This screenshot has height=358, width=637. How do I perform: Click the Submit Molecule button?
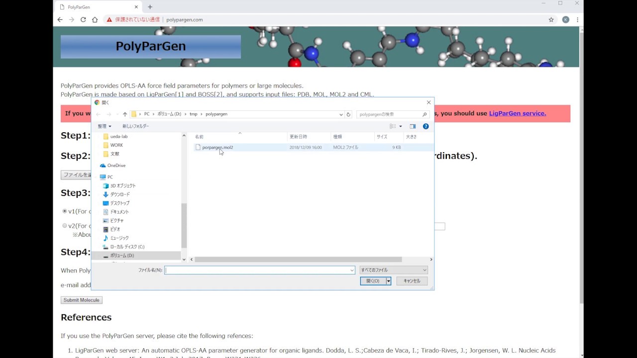coord(82,300)
